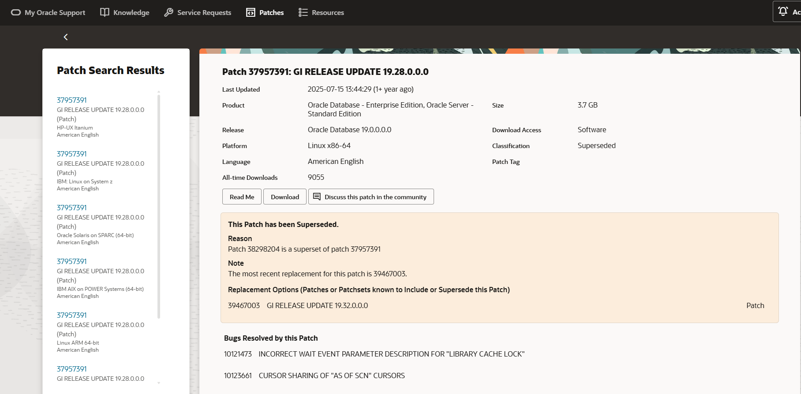Screen dimensions: 801x394
Task: Click the Service Requests wrench icon
Action: pyautogui.click(x=168, y=12)
